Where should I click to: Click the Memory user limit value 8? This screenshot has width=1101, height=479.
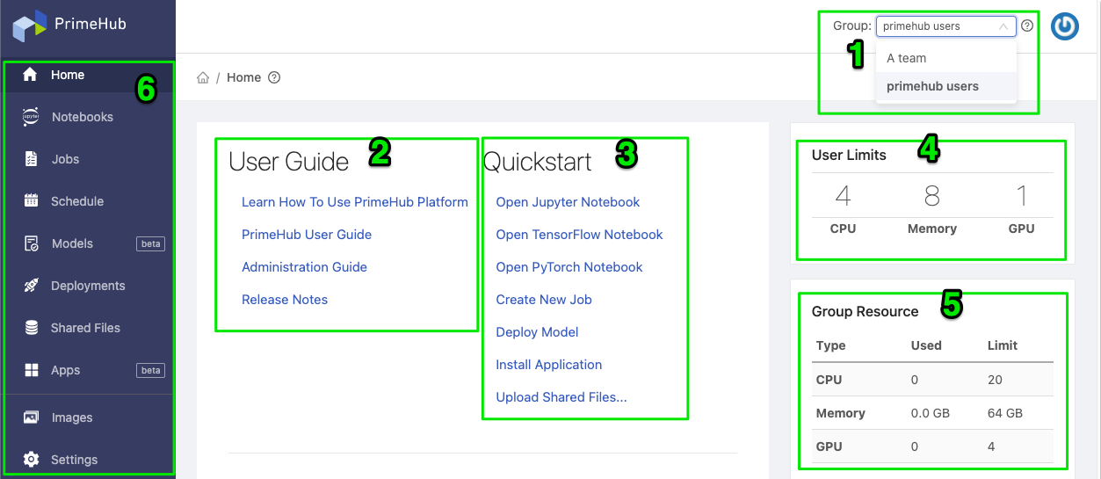click(x=932, y=196)
